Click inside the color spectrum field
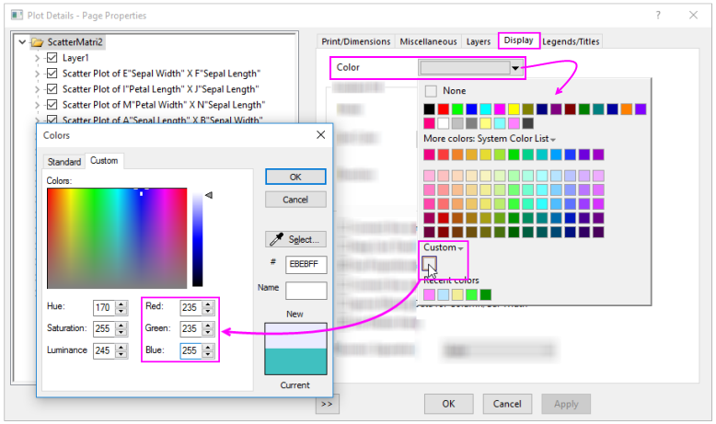 coord(117,238)
